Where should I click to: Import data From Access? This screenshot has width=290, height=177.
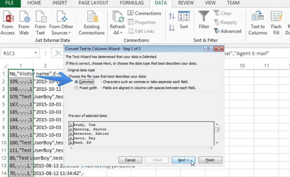[x=8, y=23]
